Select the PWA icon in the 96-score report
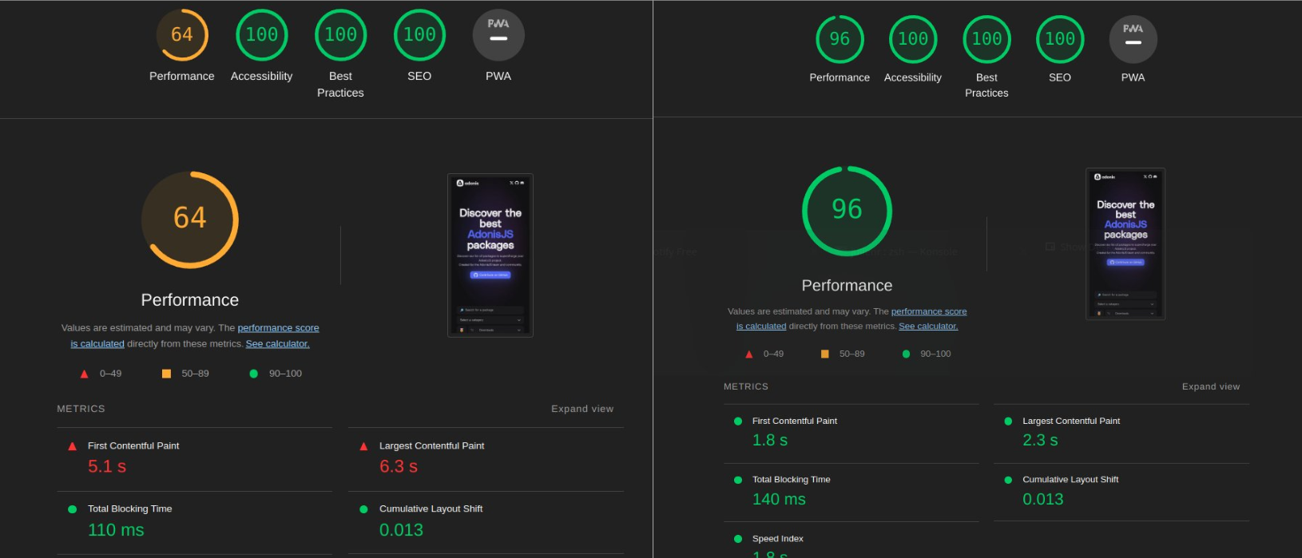1302x558 pixels. click(1133, 39)
